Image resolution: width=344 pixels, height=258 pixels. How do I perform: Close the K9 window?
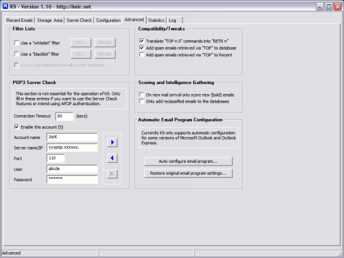click(337, 7)
